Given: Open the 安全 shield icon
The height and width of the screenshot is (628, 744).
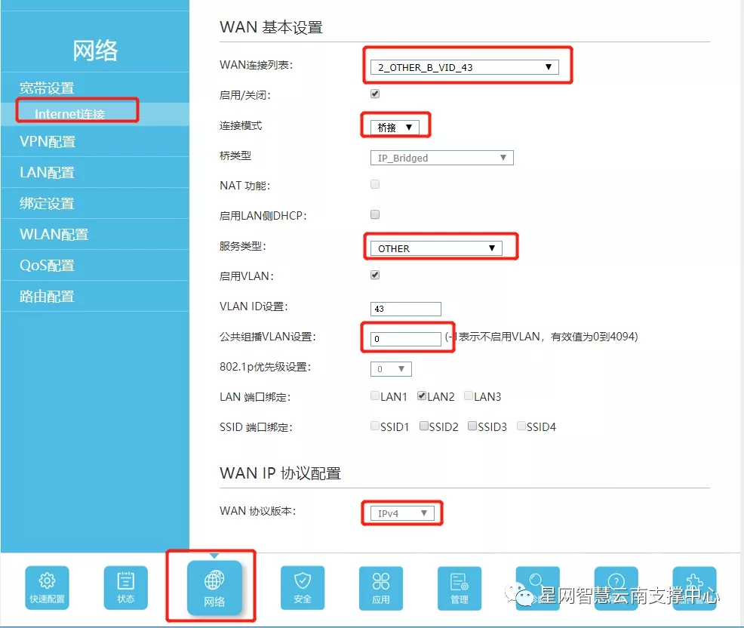Looking at the screenshot, I should pos(303,587).
